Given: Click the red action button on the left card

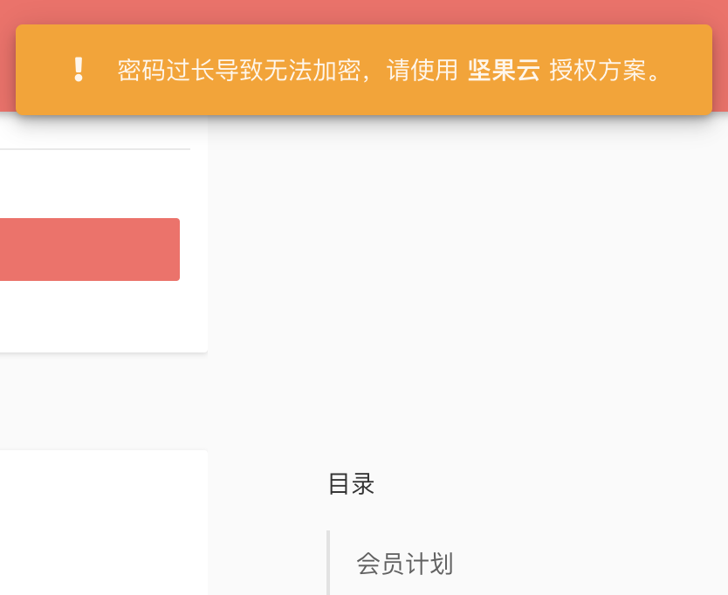Looking at the screenshot, I should pos(87,249).
